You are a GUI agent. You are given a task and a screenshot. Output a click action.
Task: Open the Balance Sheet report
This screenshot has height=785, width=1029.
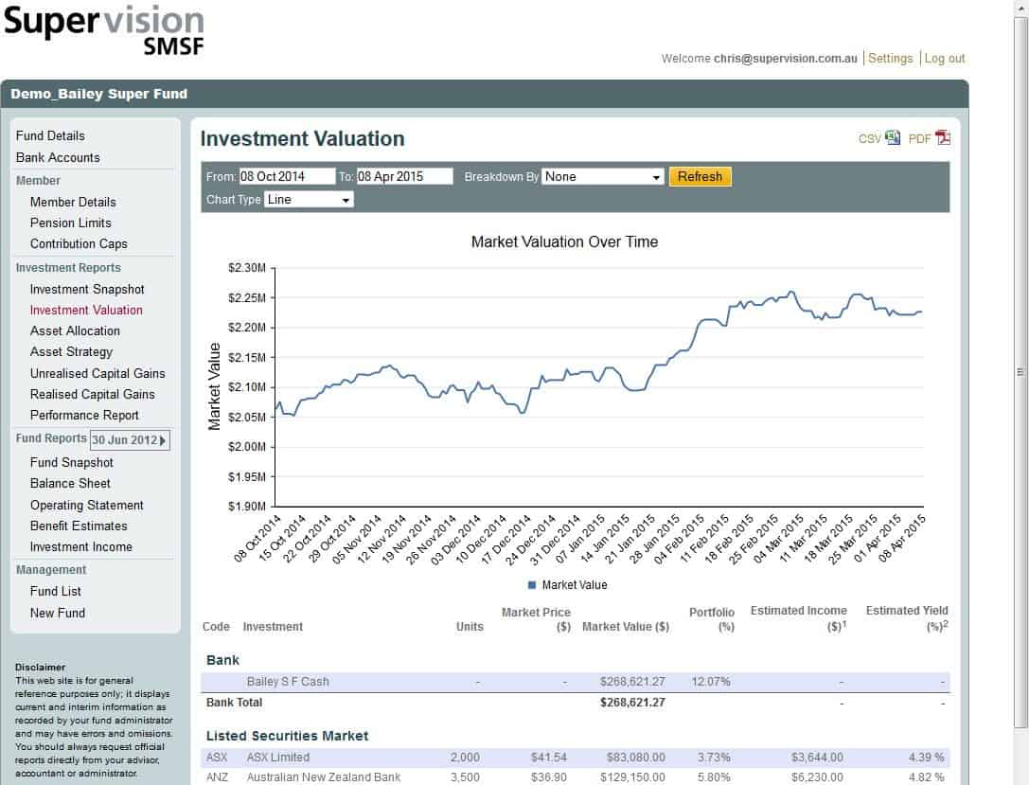click(70, 483)
